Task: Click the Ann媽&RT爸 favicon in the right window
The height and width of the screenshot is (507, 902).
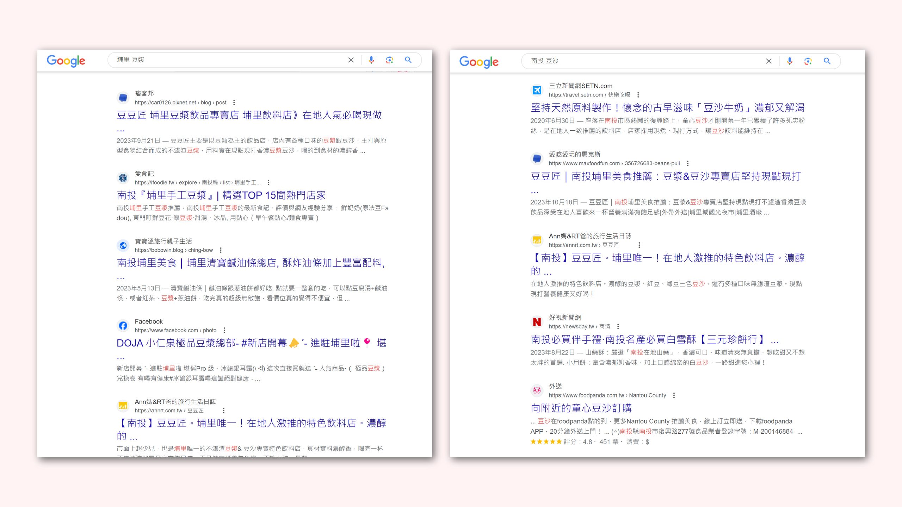Action: pos(537,240)
